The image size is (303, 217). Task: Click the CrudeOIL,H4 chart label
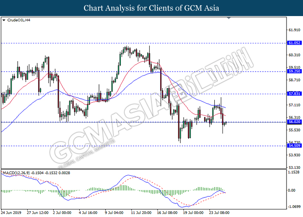pos(19,20)
